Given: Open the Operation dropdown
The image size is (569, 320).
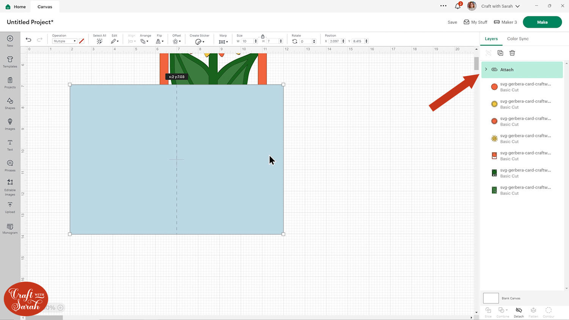Looking at the screenshot, I should coord(64,41).
